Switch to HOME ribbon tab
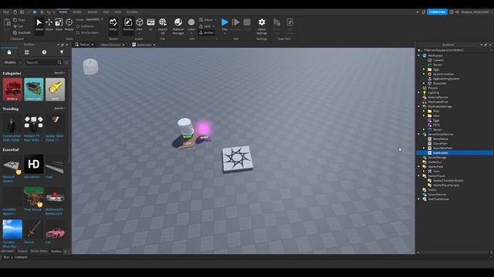This screenshot has width=494, height=277. [x=63, y=12]
